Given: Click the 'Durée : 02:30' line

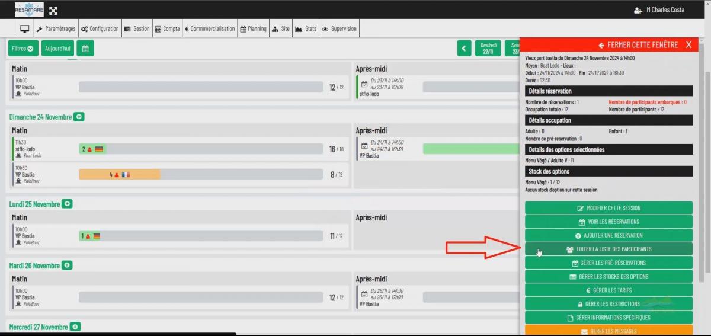Looking at the screenshot, I should [538, 80].
